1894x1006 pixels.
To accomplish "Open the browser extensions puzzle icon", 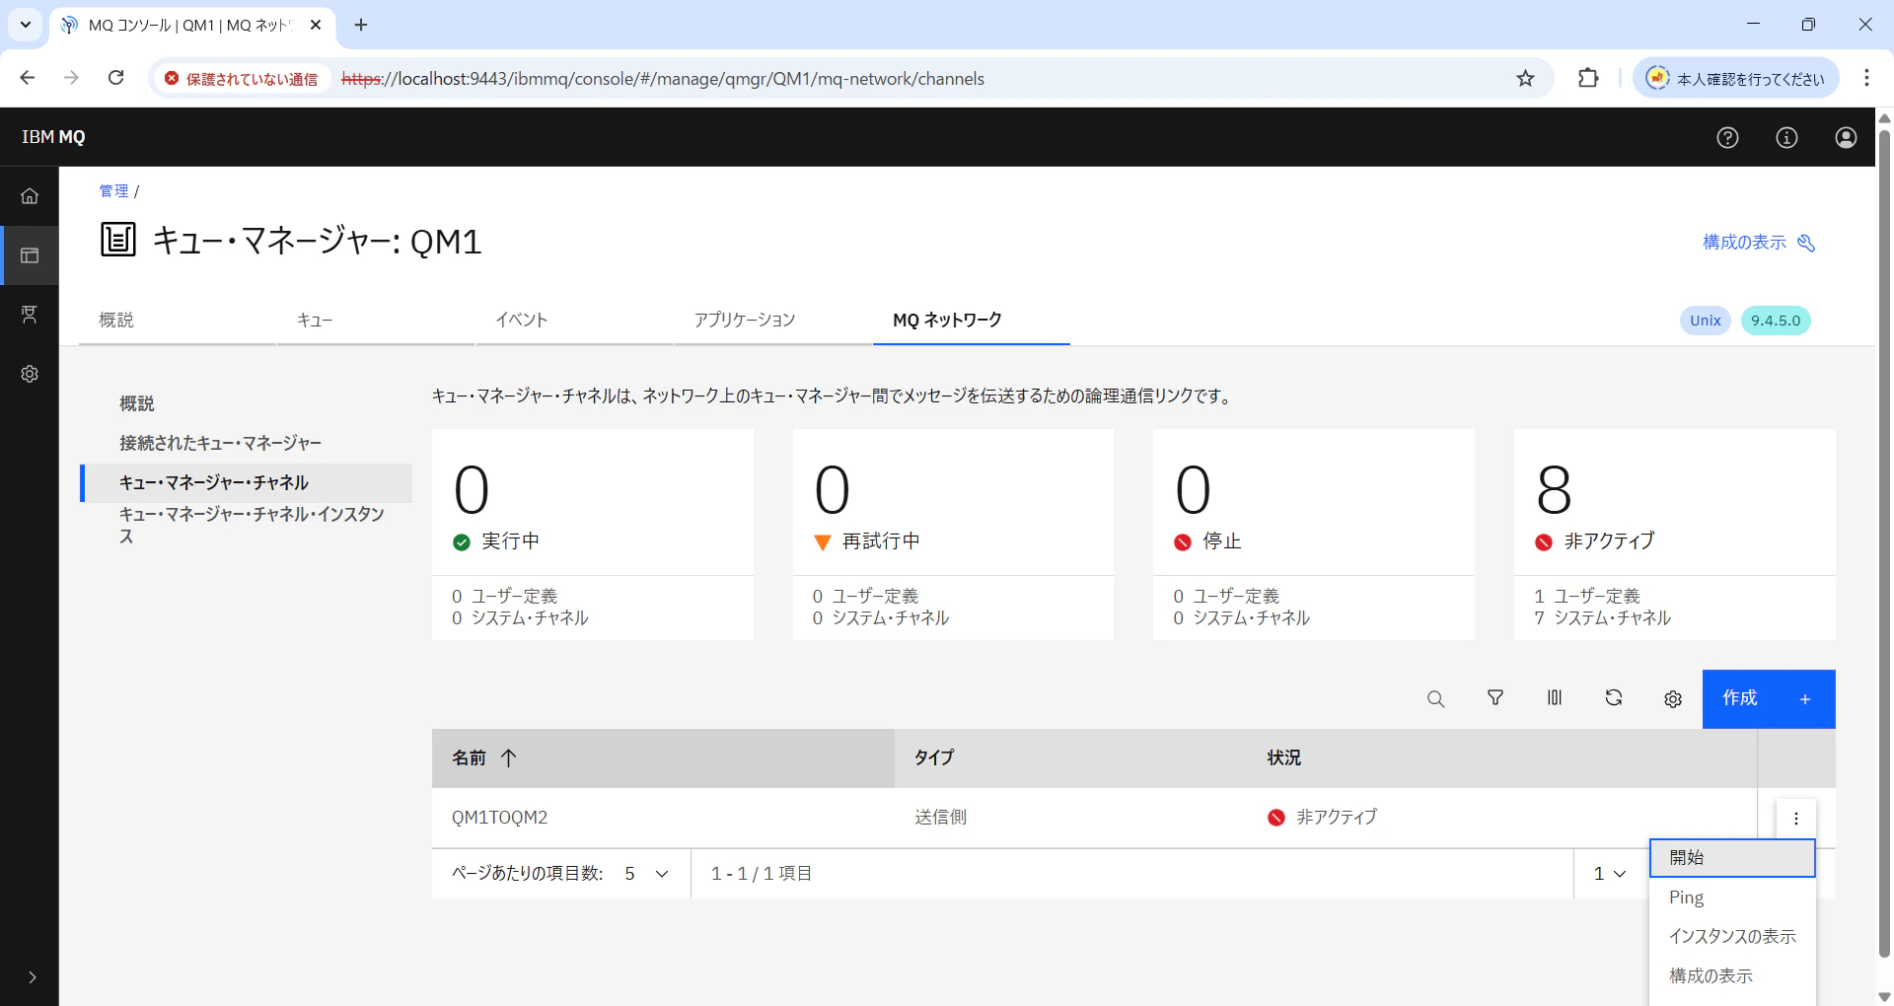I will click(x=1588, y=78).
